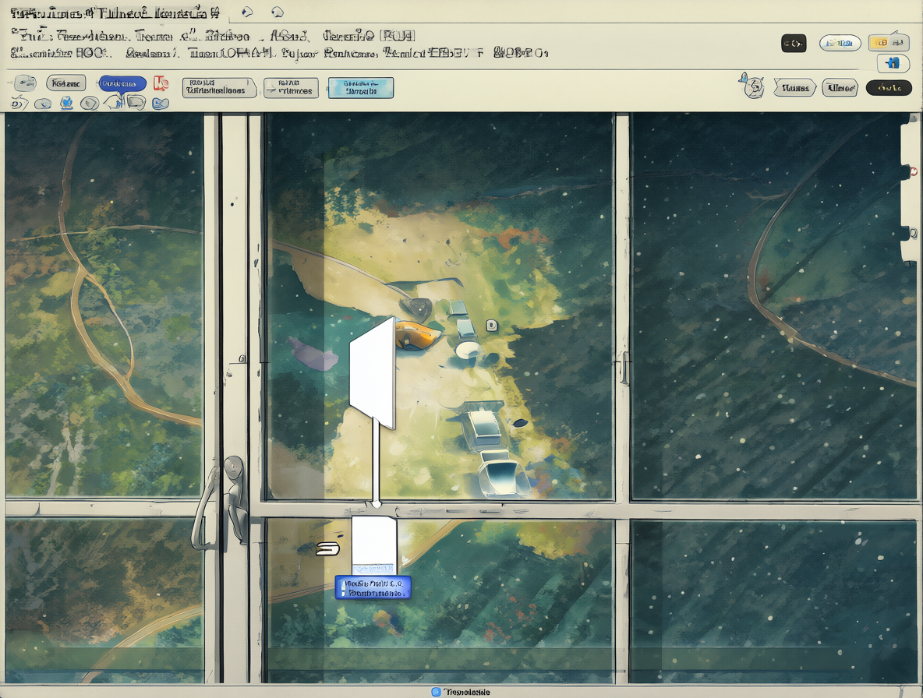Click the white oval button with blue outline
The height and width of the screenshot is (698, 923).
tap(840, 43)
